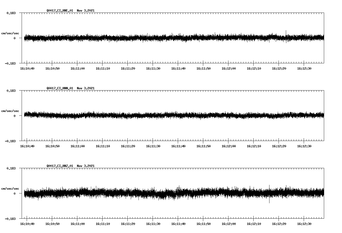Click cm/sec/sec unit label on HNZ plot
The image size is (342, 233).
(10, 189)
